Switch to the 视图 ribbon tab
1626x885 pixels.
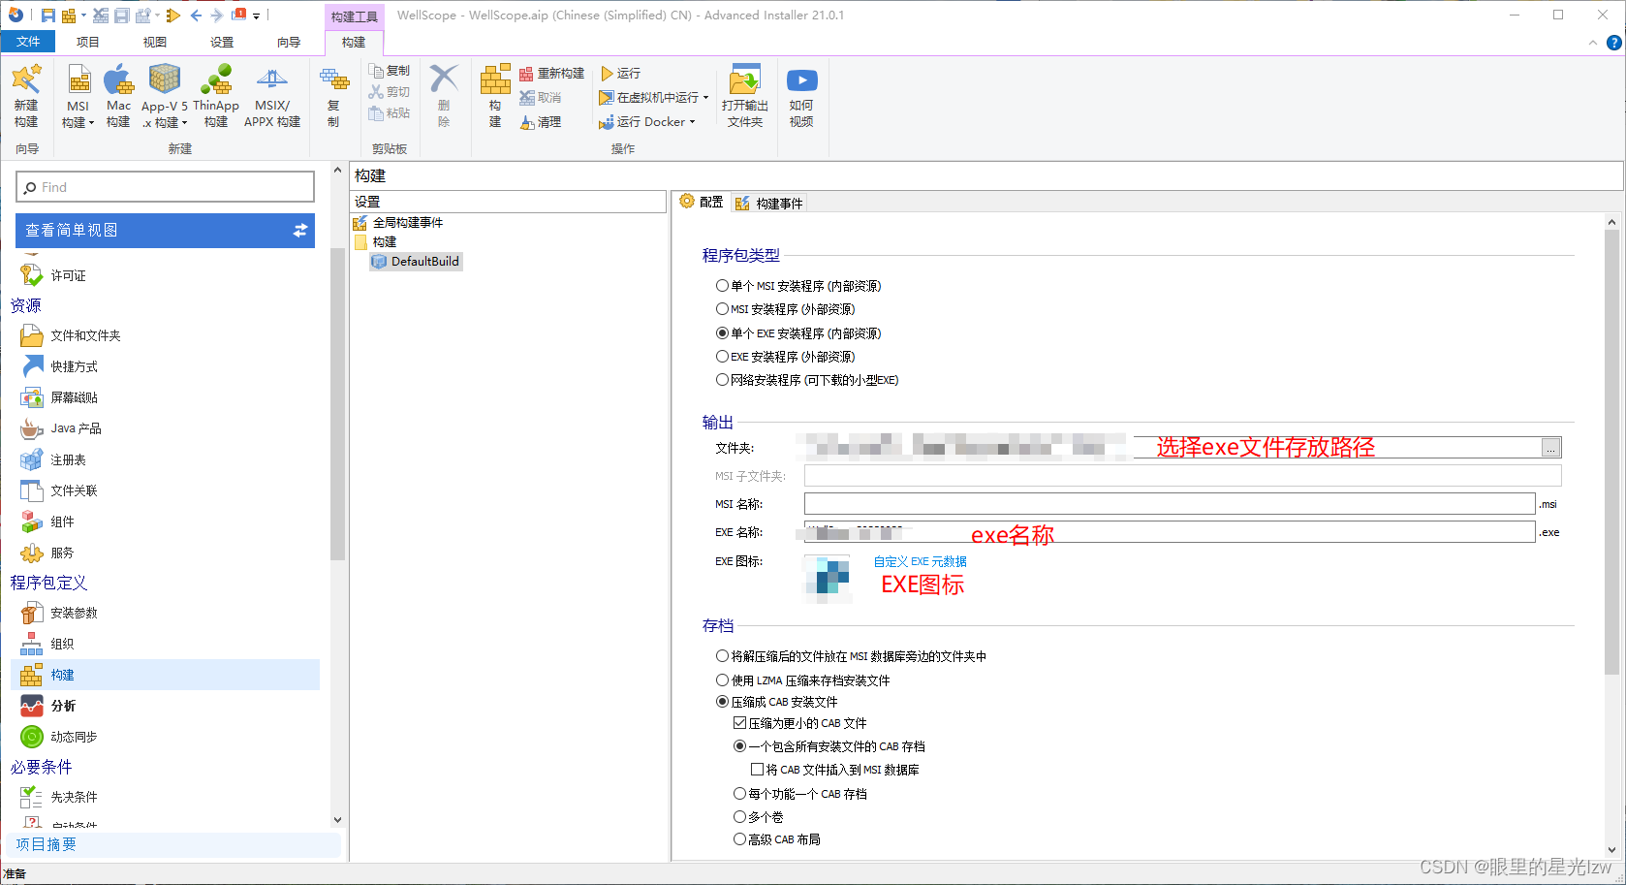tap(154, 42)
